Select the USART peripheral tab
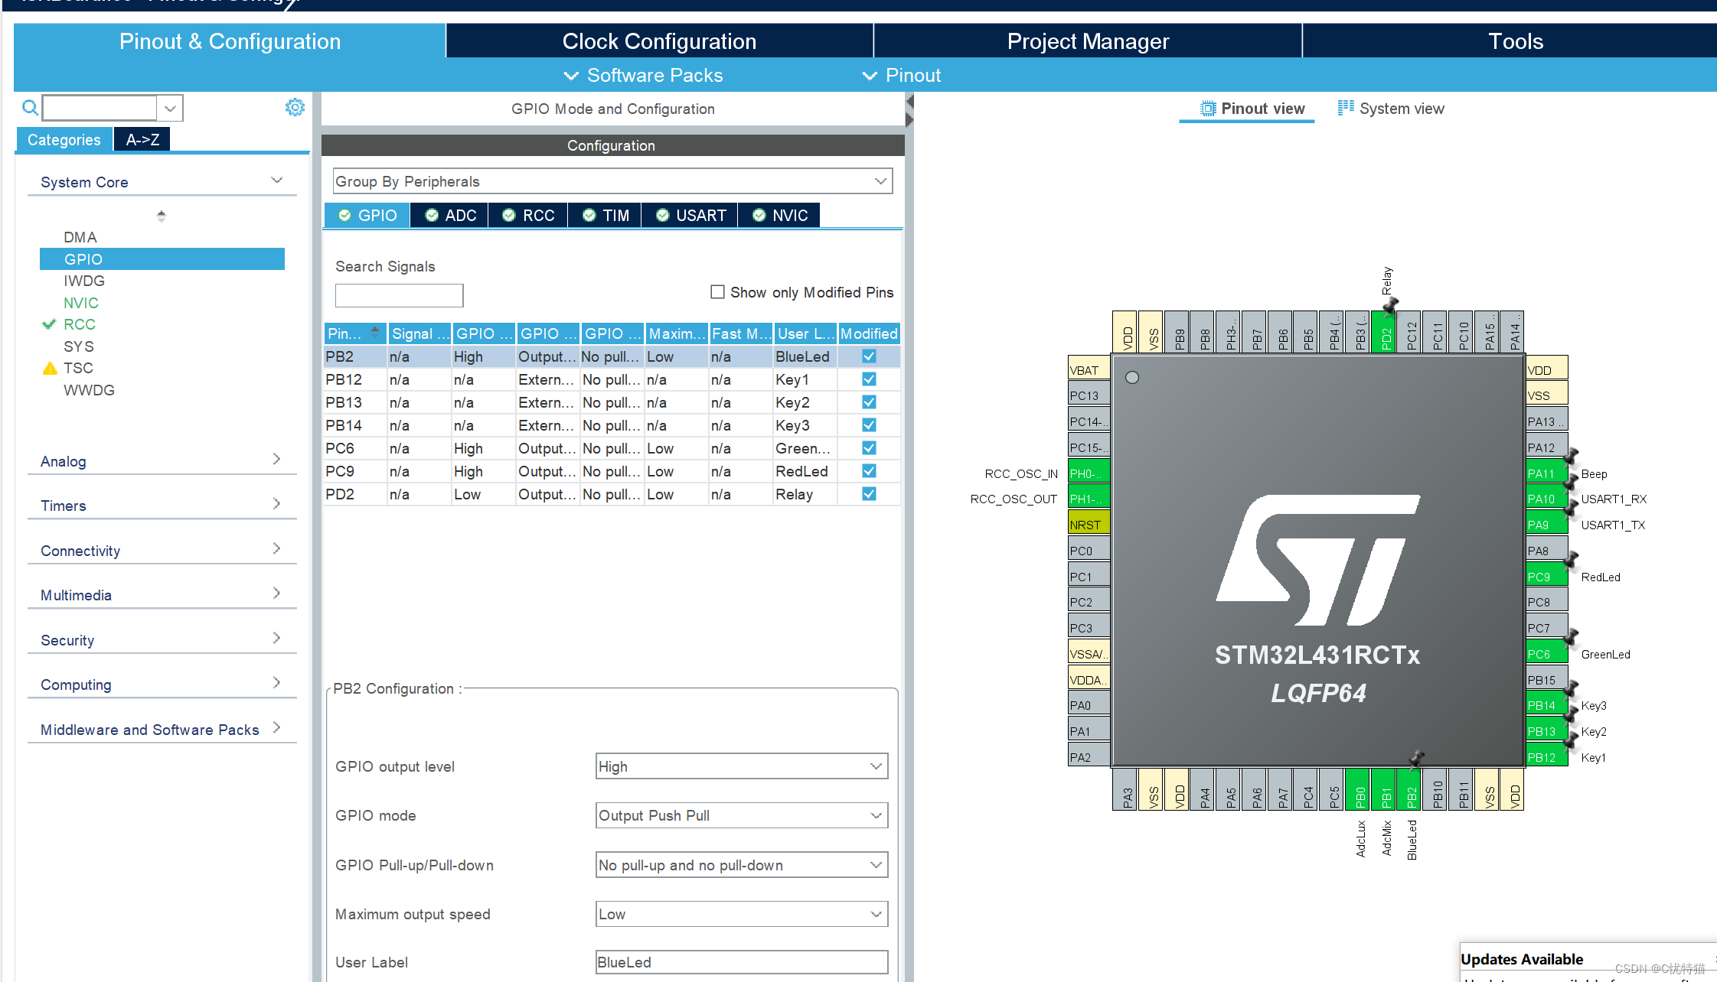Viewport: 1717px width, 982px height. tap(690, 216)
